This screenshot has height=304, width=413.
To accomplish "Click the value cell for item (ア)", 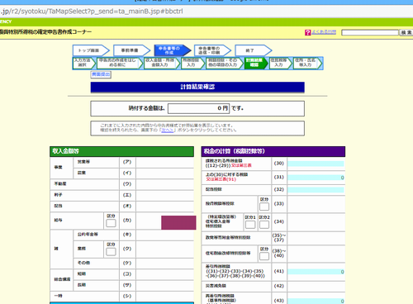I will tap(164, 162).
